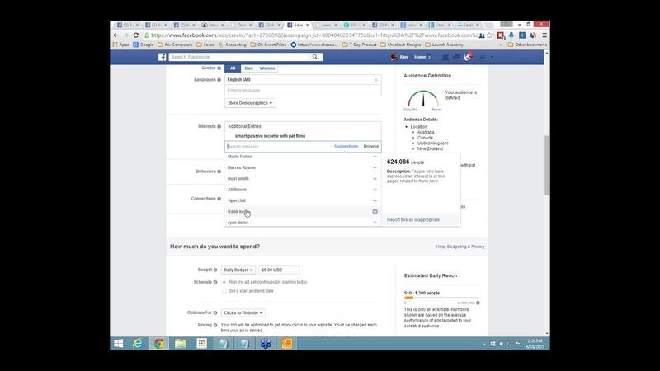
Task: Click the $5.00 USD budget field
Action: pyautogui.click(x=279, y=270)
